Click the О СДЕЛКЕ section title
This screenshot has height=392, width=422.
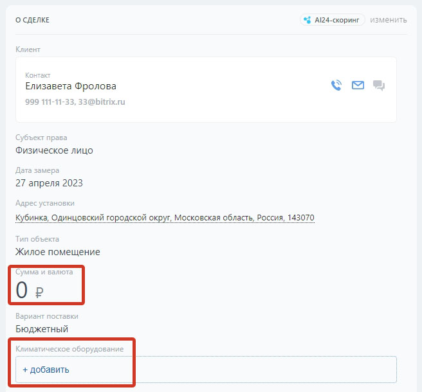[32, 20]
